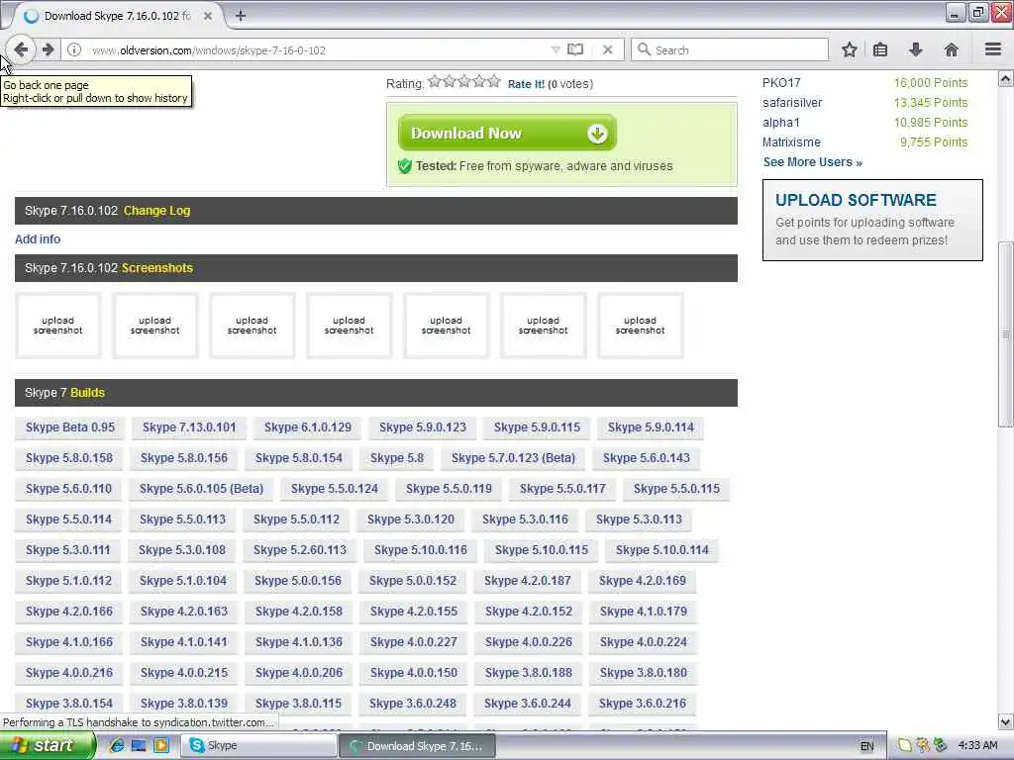The width and height of the screenshot is (1014, 760).
Task: Click the UPLOAD SOFTWARE banner
Action: coord(872,221)
